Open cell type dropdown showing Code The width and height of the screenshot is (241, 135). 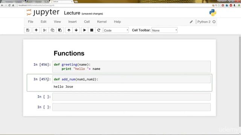(x=116, y=30)
